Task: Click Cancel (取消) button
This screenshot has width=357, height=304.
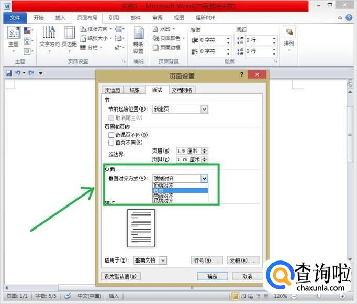Action: pos(248,276)
